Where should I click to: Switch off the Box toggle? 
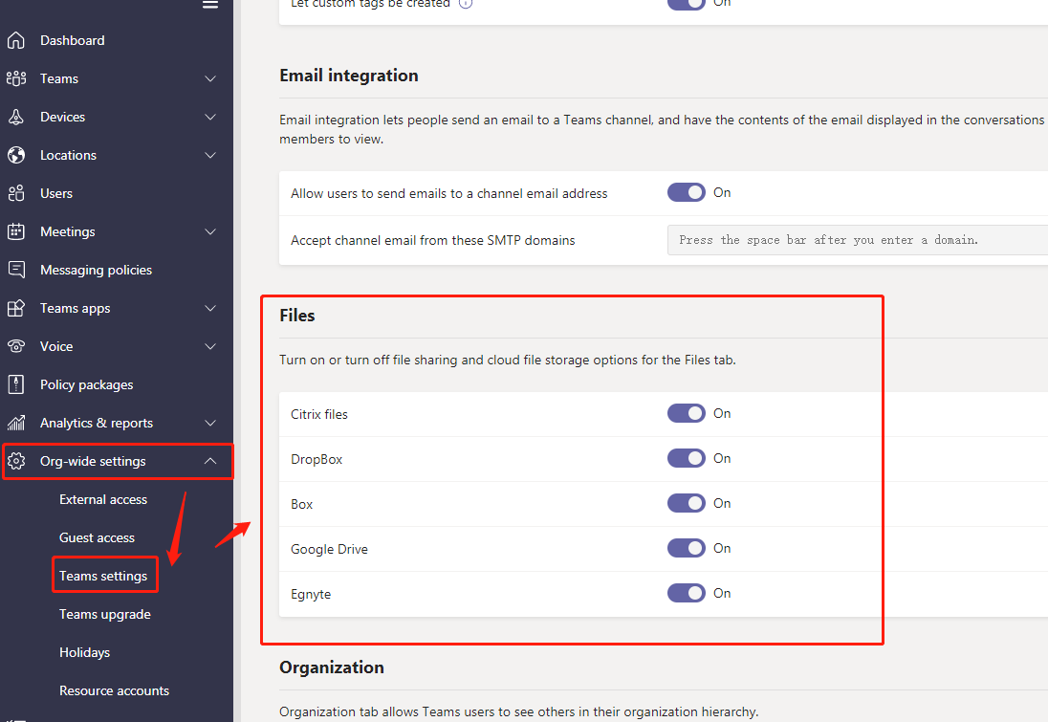687,503
